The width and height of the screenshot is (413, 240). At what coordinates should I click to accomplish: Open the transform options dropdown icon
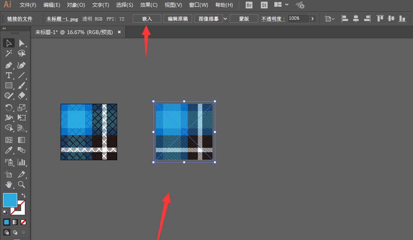(330, 18)
